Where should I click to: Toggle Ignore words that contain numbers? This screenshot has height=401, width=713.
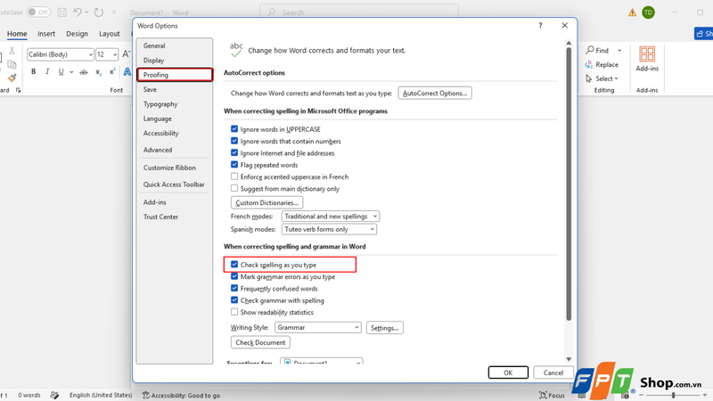click(234, 141)
